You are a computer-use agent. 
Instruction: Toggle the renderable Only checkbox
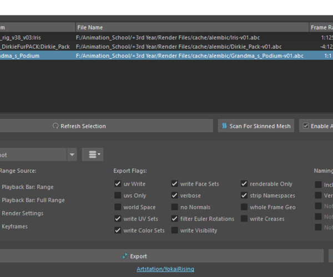(x=244, y=184)
